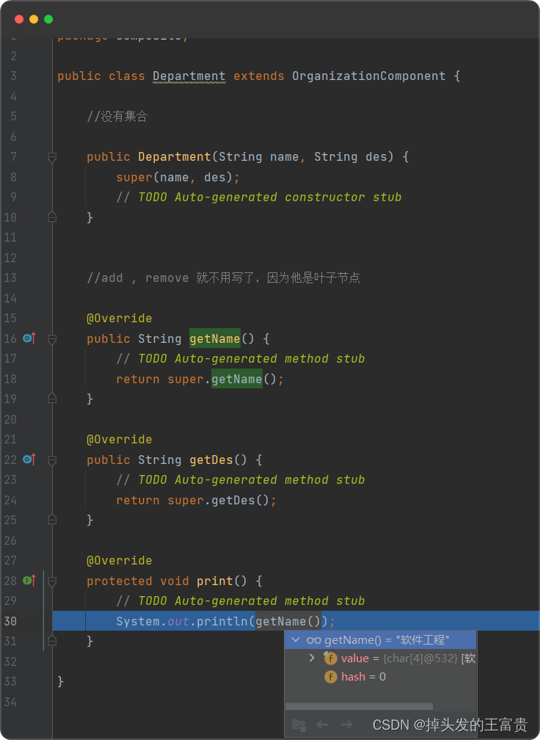The width and height of the screenshot is (540, 740).
Task: Collapse the Department constructor with its fold marker
Action: (52, 157)
